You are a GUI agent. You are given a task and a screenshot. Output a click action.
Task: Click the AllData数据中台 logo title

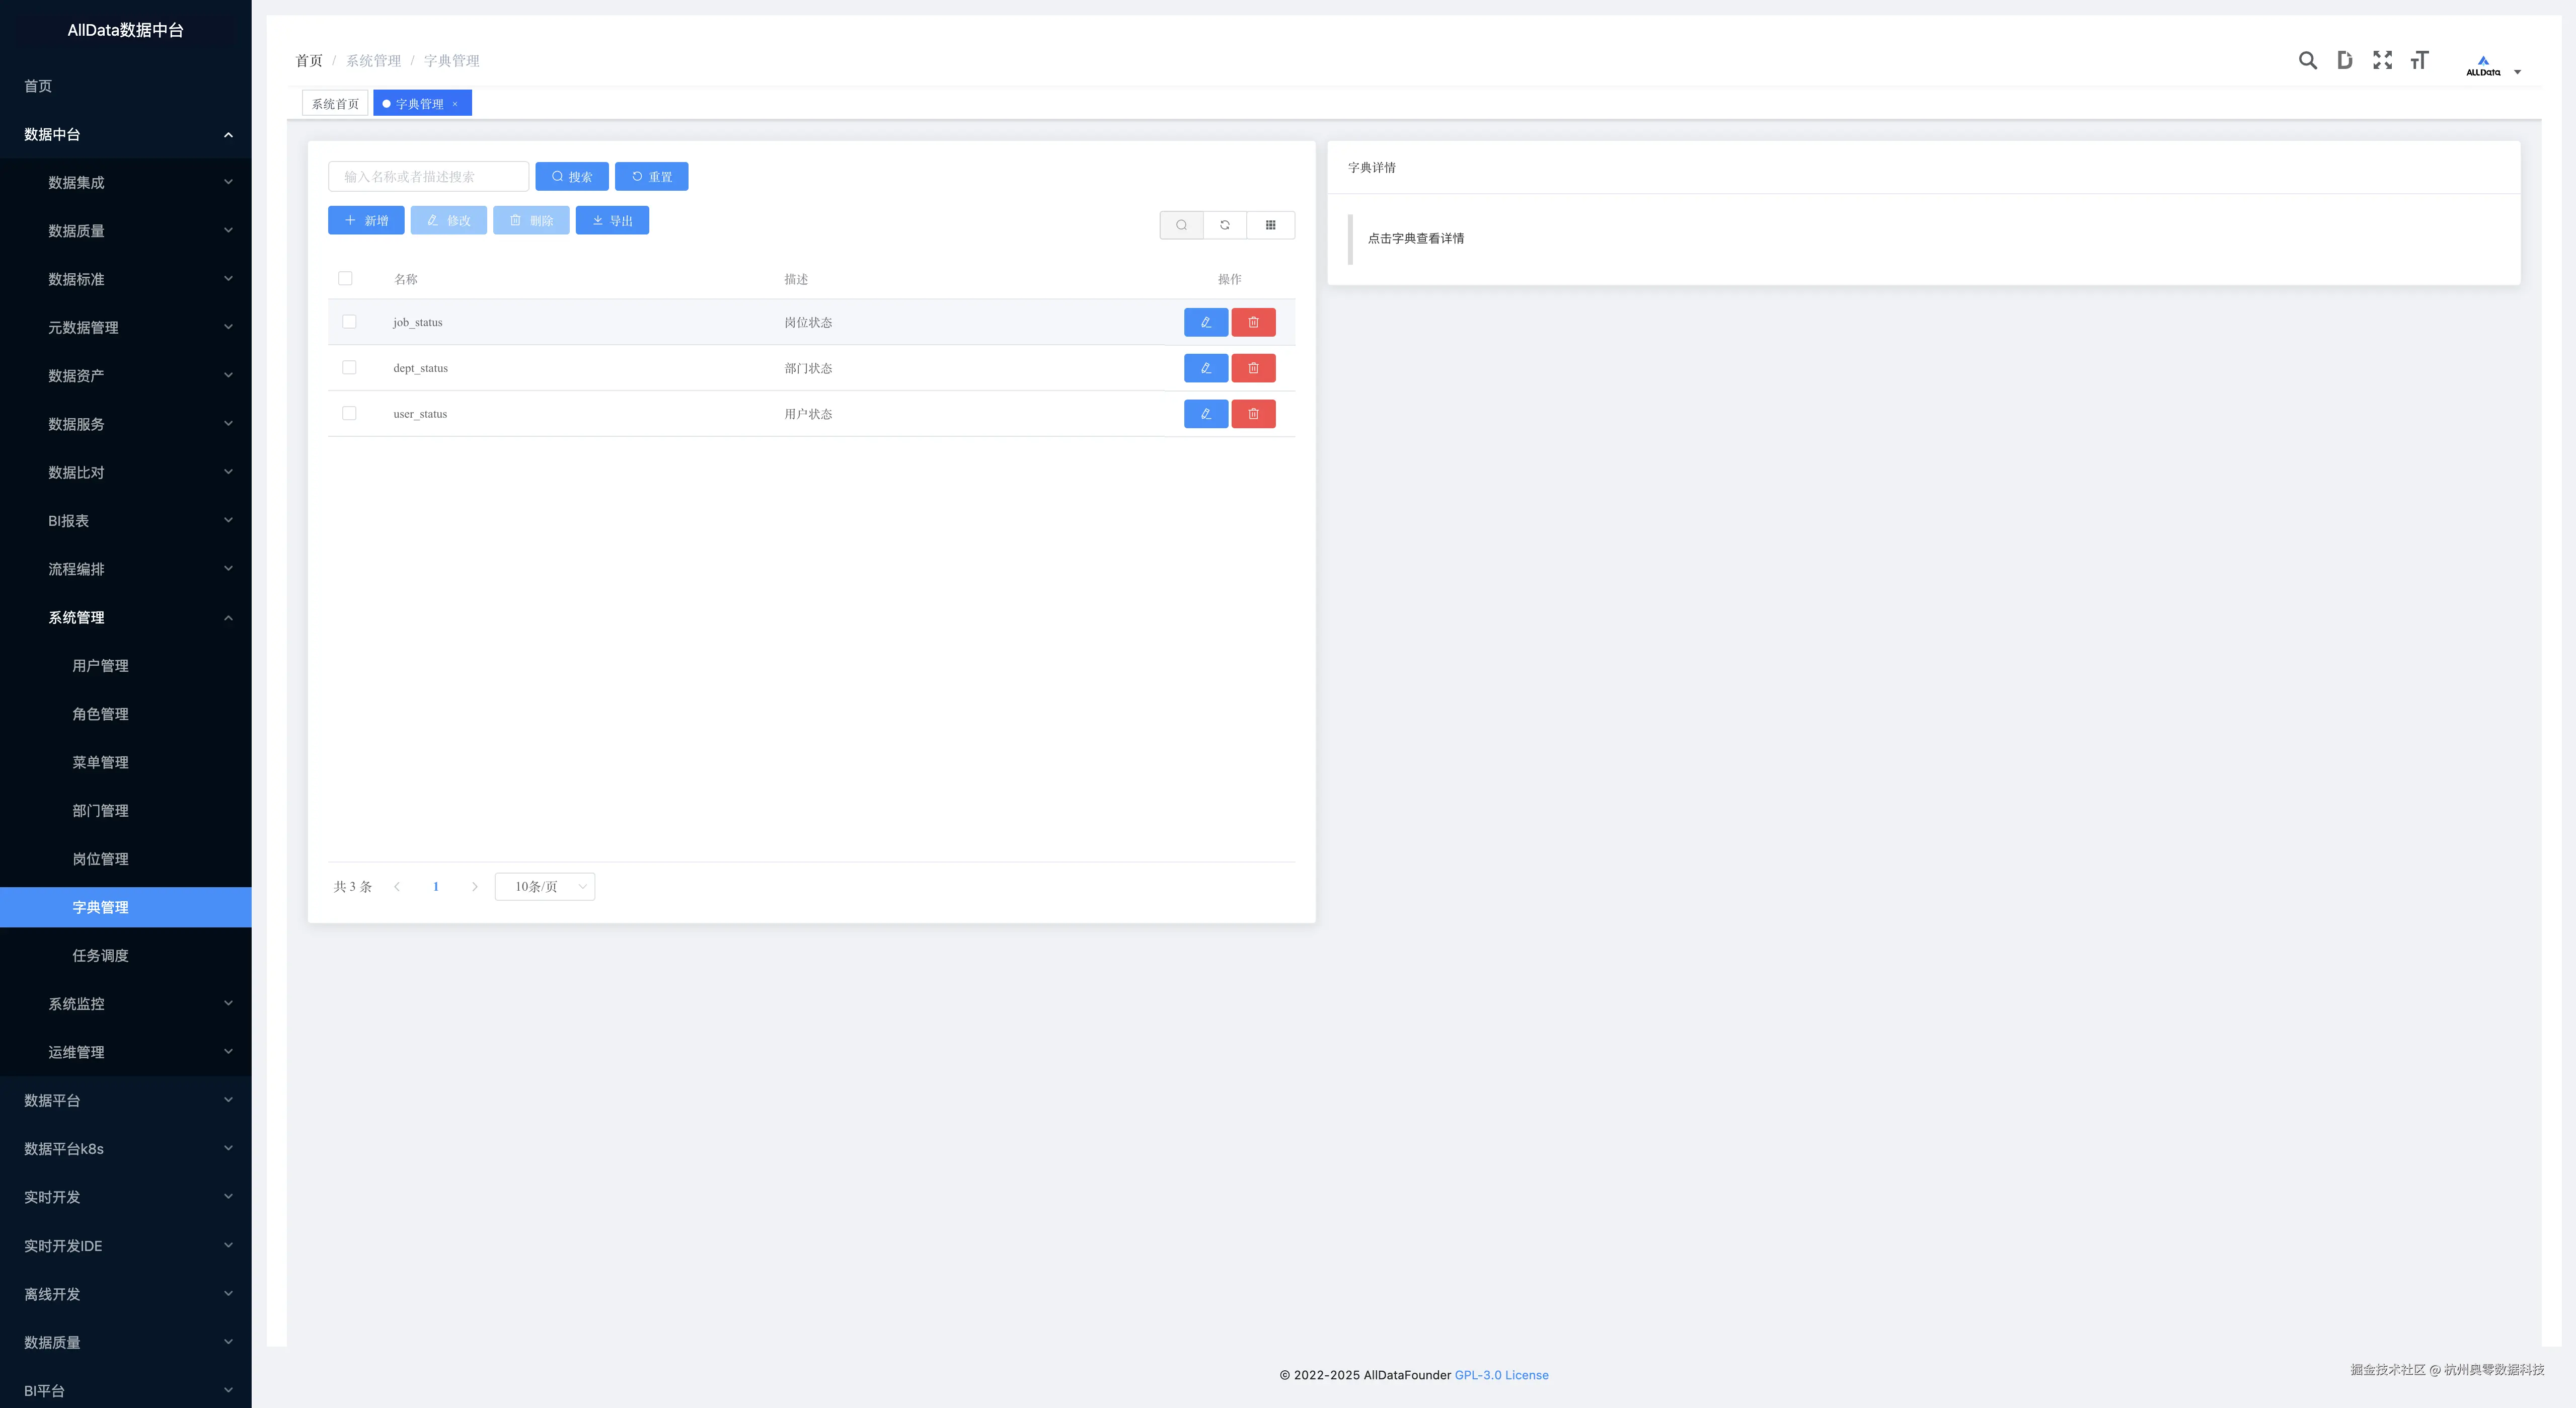(126, 30)
